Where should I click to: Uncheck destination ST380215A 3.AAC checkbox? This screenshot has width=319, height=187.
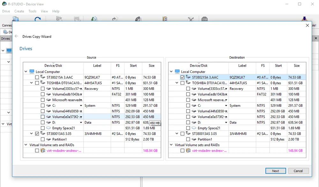point(182,77)
